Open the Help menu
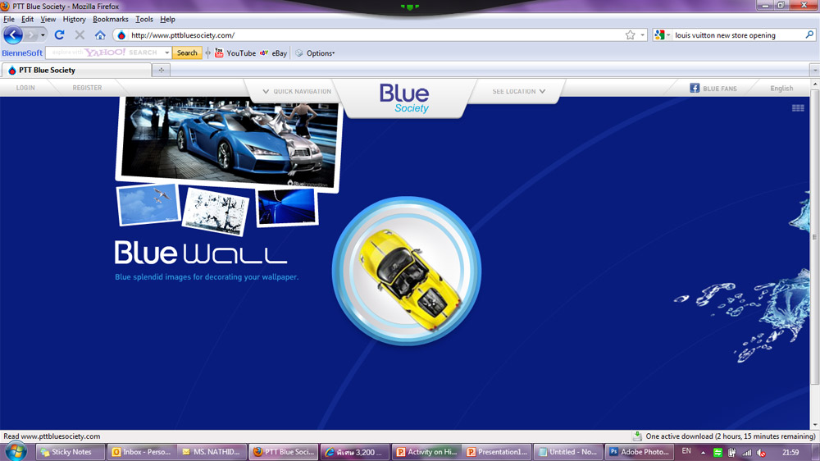 click(167, 20)
